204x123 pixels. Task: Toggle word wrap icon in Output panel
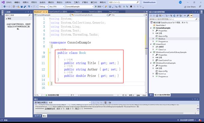(x=110, y=103)
